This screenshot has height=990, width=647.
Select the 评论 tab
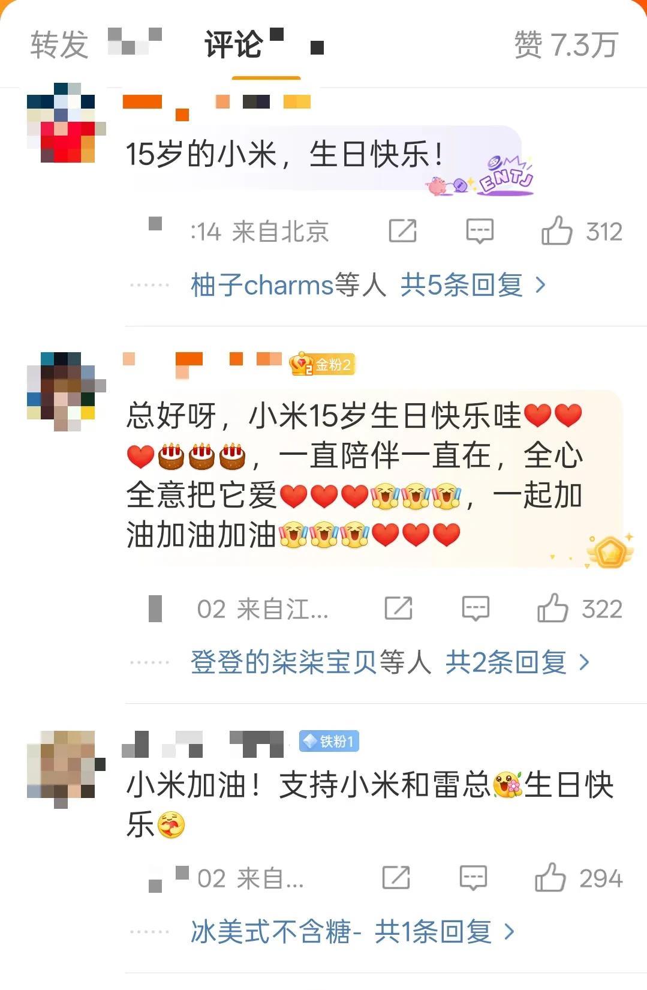pyautogui.click(x=233, y=45)
